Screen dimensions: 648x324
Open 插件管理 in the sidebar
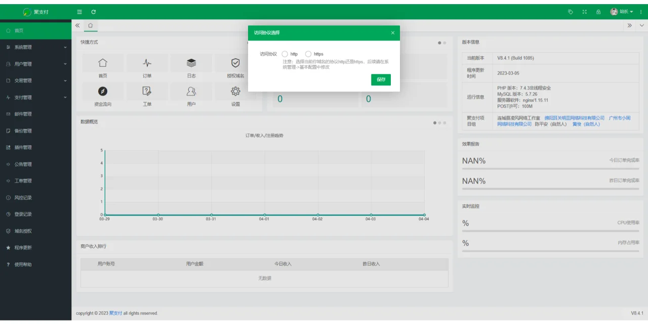(35, 147)
